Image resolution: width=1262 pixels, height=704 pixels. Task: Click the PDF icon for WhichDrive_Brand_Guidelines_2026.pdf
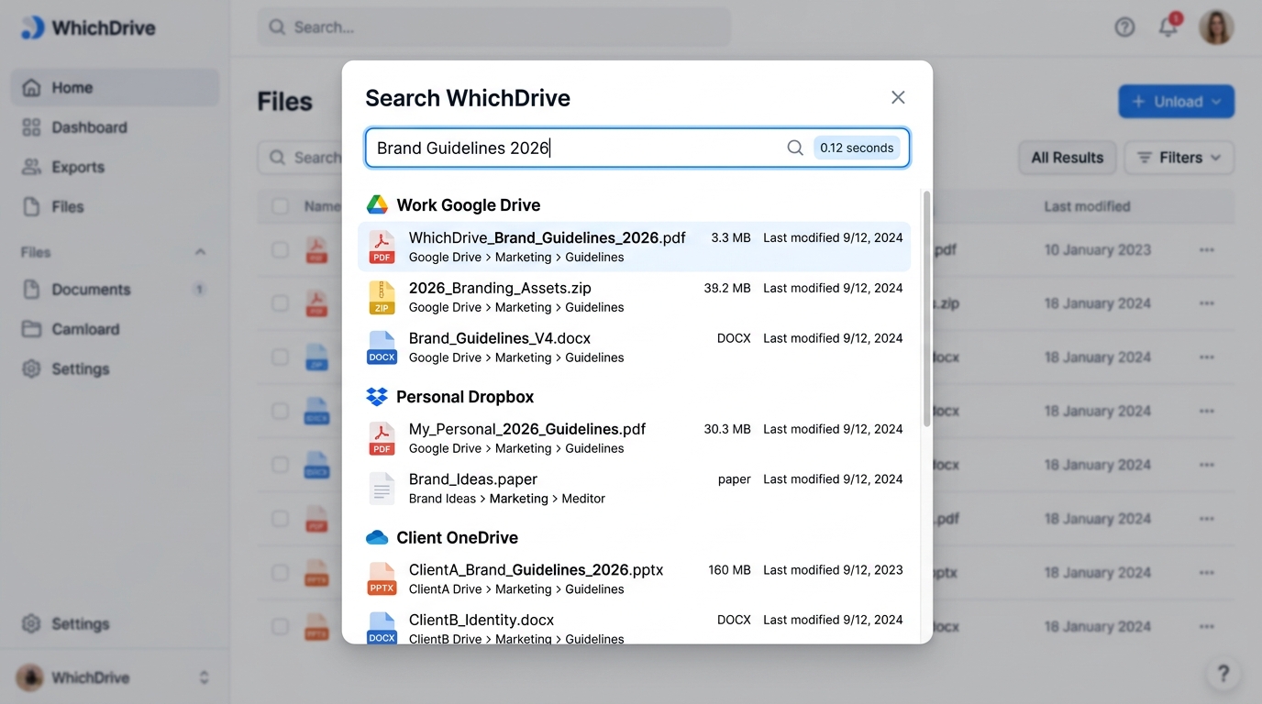382,247
